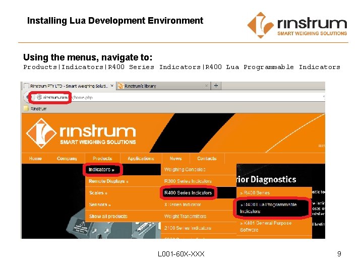Click the Rinstrum logo in slide header

coord(297,25)
